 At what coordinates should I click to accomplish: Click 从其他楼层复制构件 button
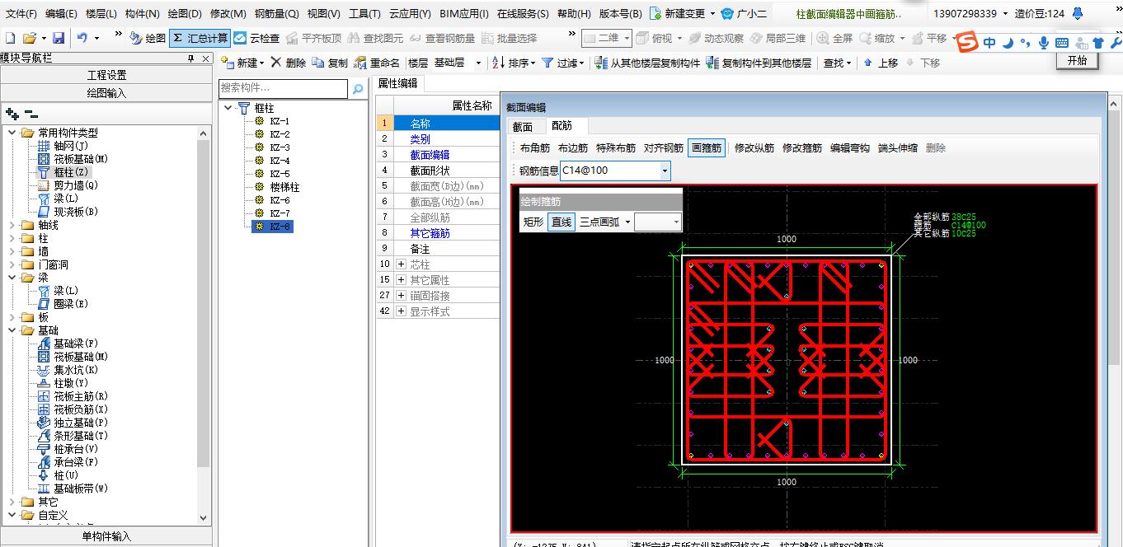click(x=648, y=63)
